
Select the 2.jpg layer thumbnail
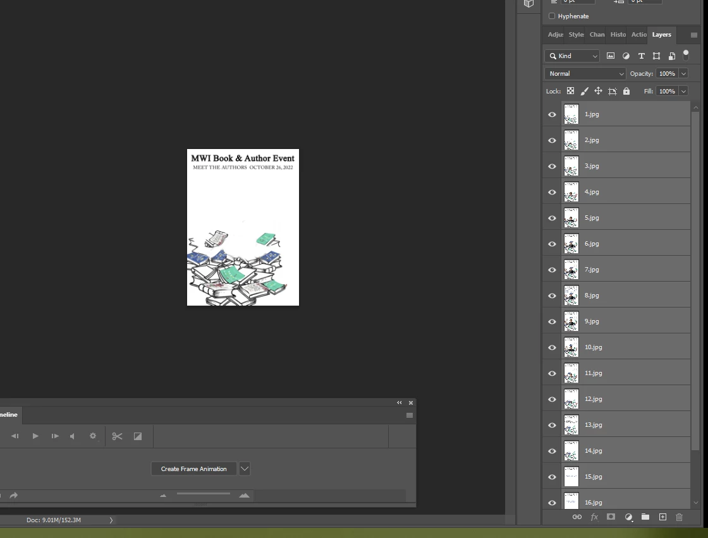(571, 140)
